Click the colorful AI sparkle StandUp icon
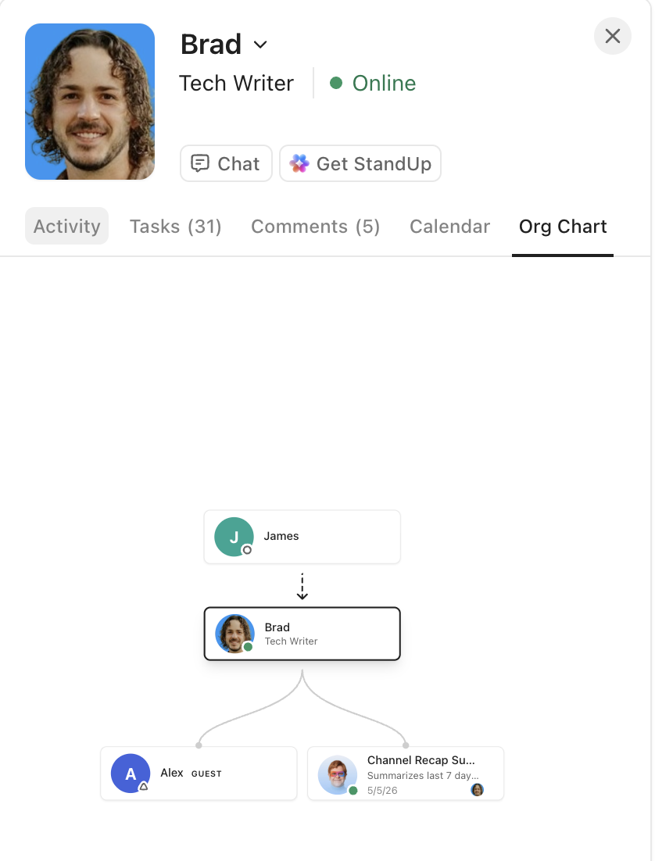The height and width of the screenshot is (861, 655). click(299, 163)
